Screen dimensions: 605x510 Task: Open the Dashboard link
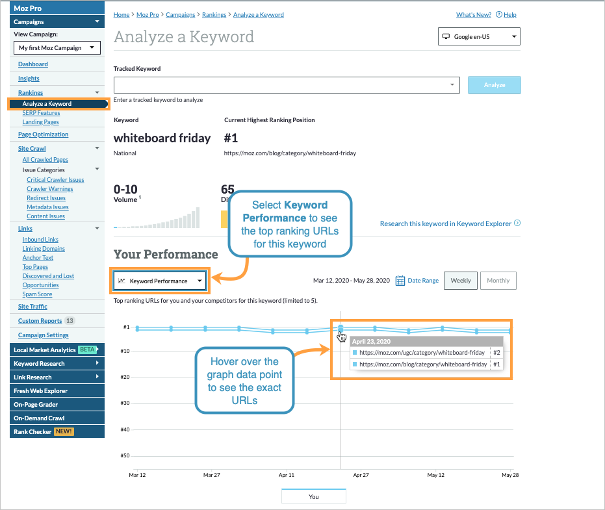[32, 64]
